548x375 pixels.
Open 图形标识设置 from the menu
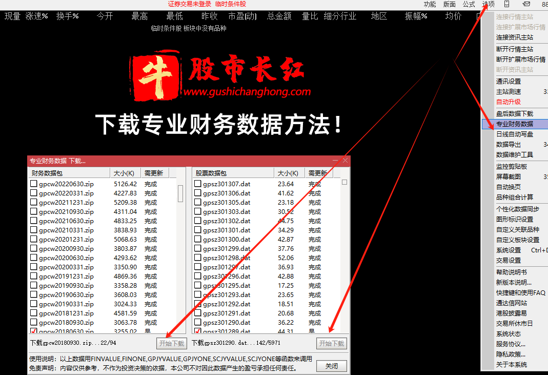[515, 220]
